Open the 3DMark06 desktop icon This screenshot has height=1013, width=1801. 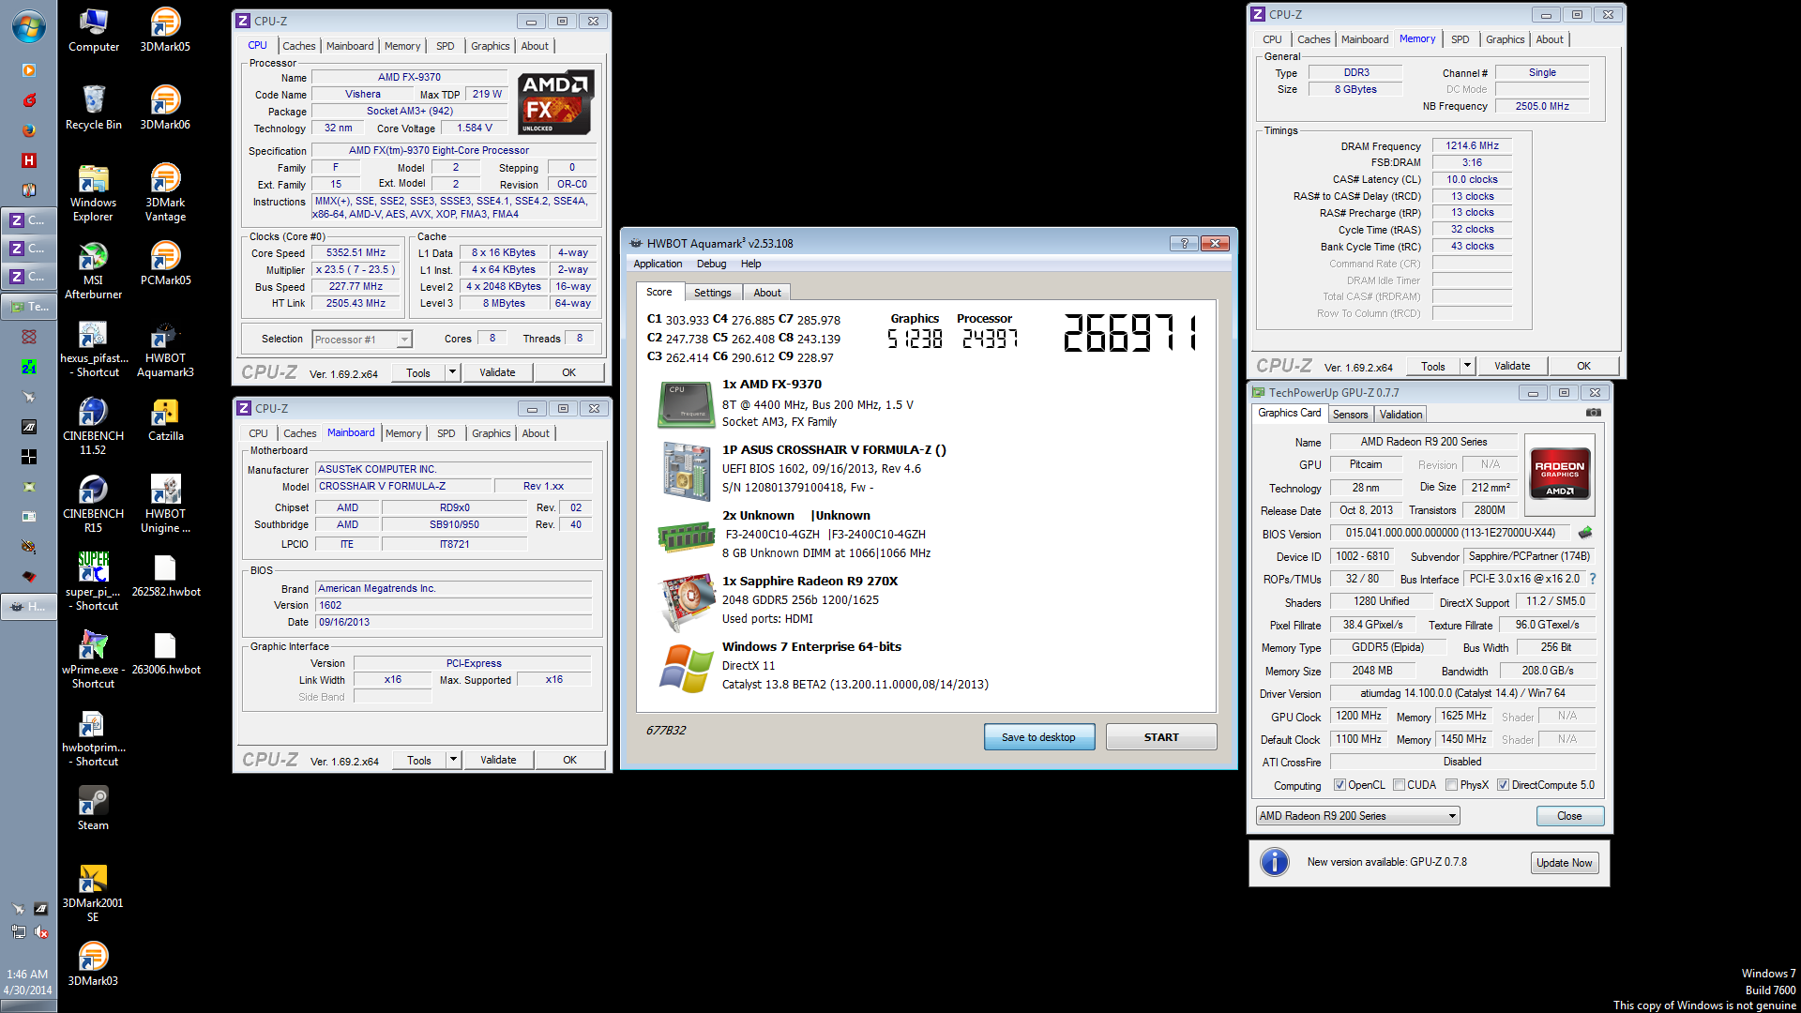click(x=165, y=108)
